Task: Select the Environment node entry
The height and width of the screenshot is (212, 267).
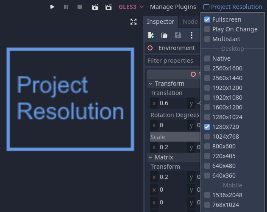Action: (173, 48)
